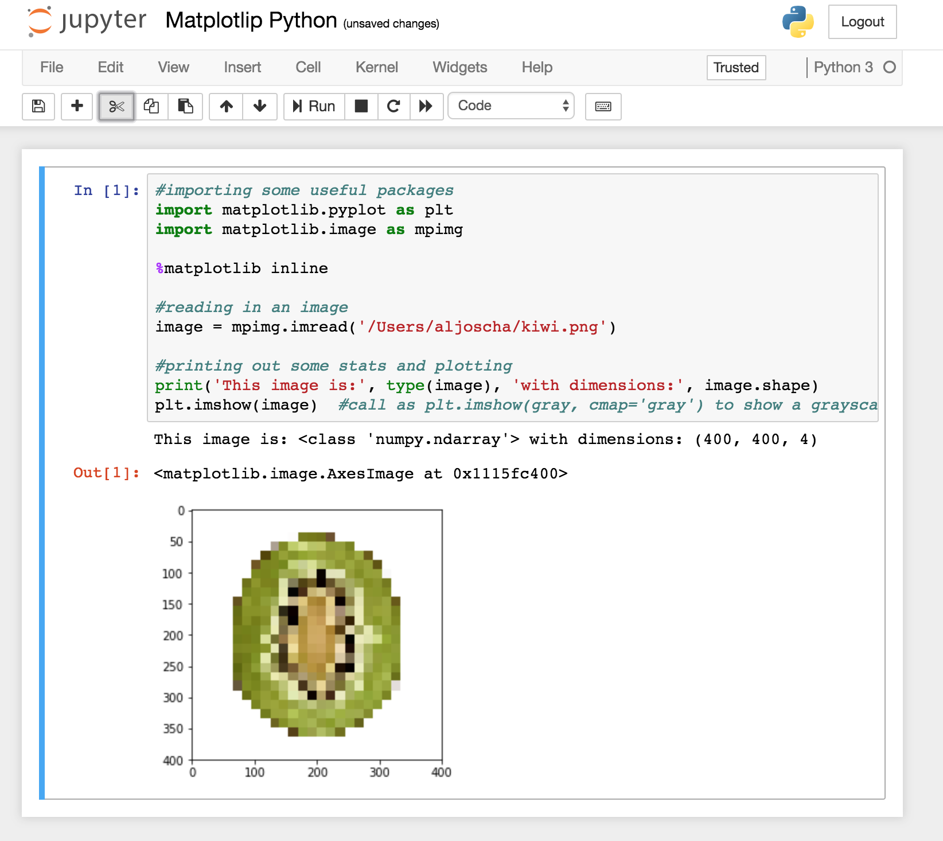
Task: Click the '#printing out some stats and plotting' comment
Action: 334,366
